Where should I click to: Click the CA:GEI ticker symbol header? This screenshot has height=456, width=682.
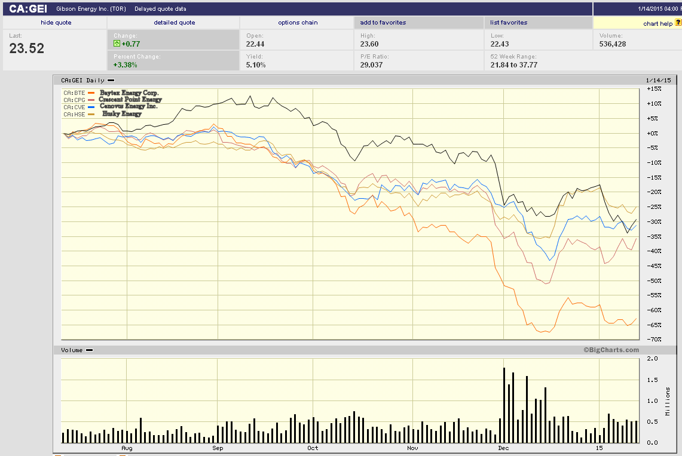tap(28, 9)
